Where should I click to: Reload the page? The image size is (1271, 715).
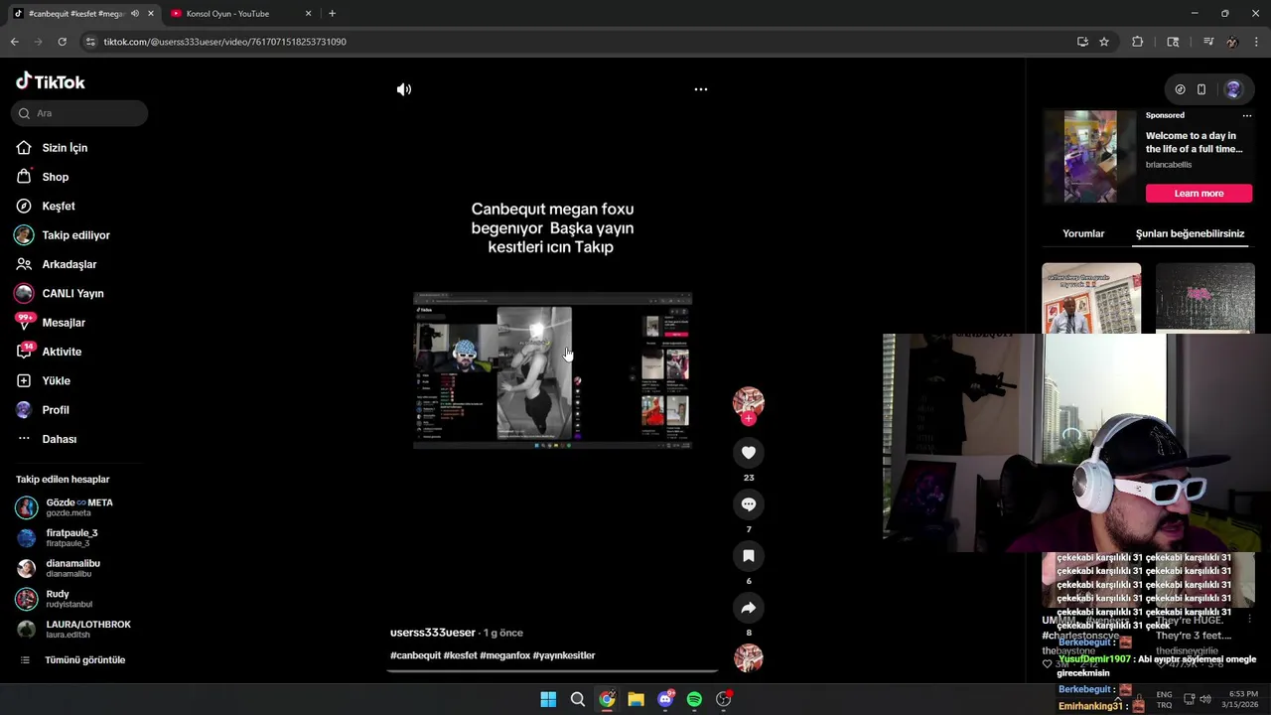(x=62, y=42)
